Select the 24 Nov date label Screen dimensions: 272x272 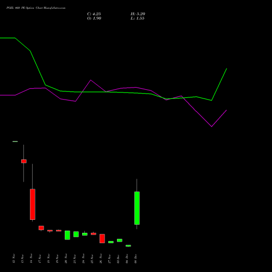click(x=83, y=258)
